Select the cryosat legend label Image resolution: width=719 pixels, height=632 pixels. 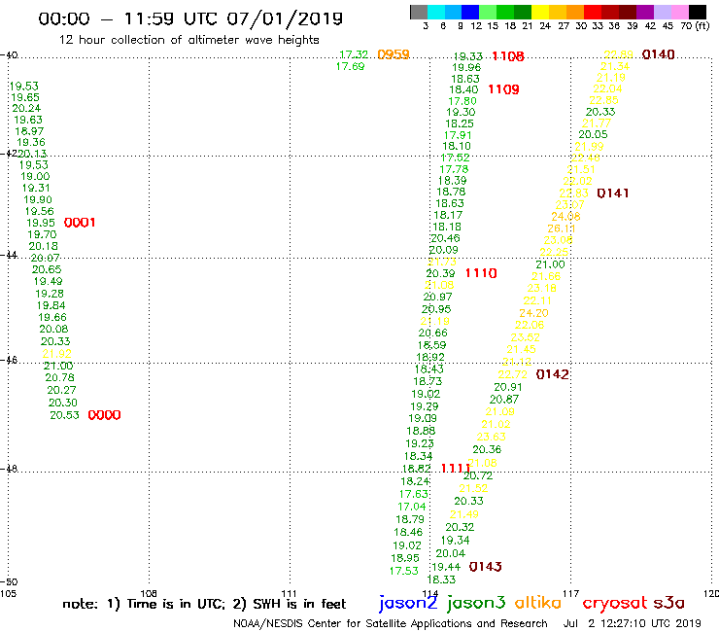point(614,604)
